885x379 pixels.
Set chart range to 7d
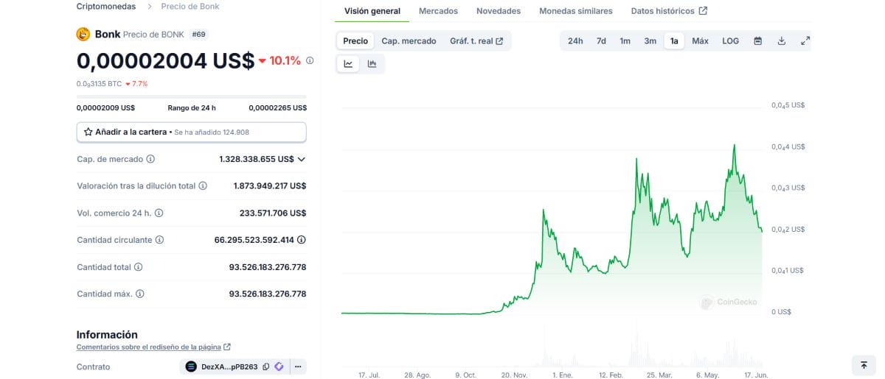(601, 41)
